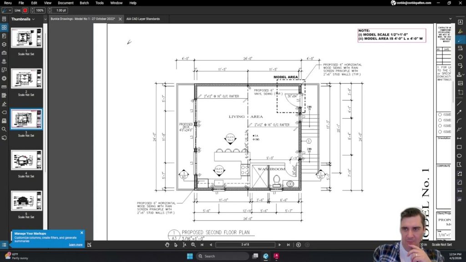
Task: Open the Markups list icon
Action: tap(4, 245)
